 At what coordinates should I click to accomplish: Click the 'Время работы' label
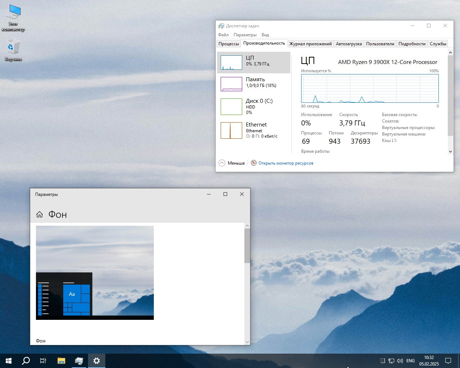315,151
